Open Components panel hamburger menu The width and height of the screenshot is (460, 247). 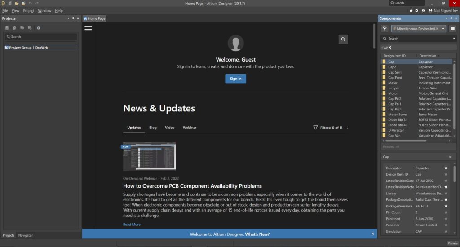[453, 28]
